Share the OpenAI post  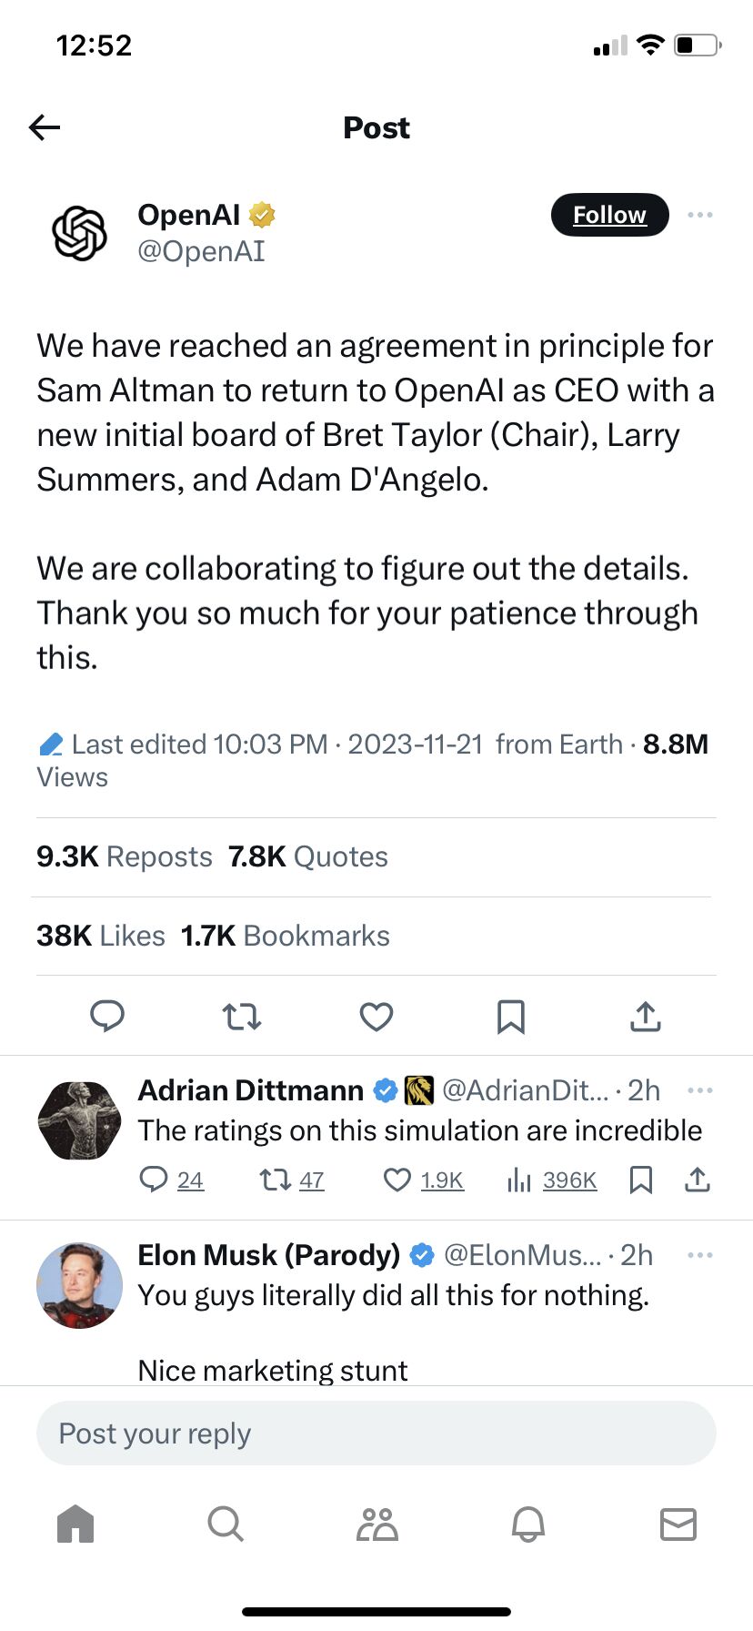[646, 1016]
